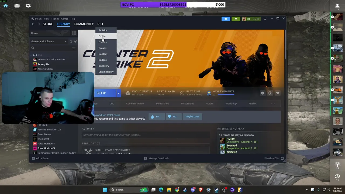Open the library collections grid view icon

[x=74, y=33]
